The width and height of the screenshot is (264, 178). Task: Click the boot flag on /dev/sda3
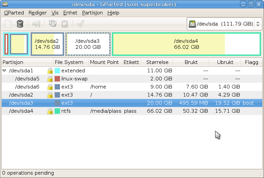248,103
